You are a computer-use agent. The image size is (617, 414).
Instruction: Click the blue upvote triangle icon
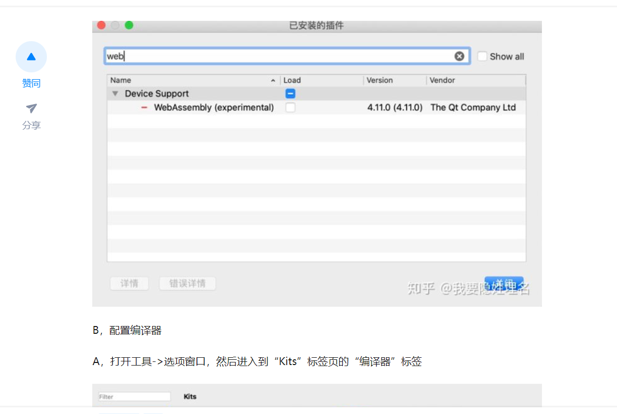[x=31, y=57]
